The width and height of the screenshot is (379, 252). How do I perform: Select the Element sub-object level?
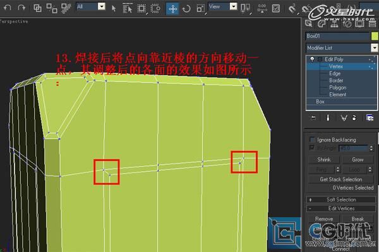[x=337, y=95]
